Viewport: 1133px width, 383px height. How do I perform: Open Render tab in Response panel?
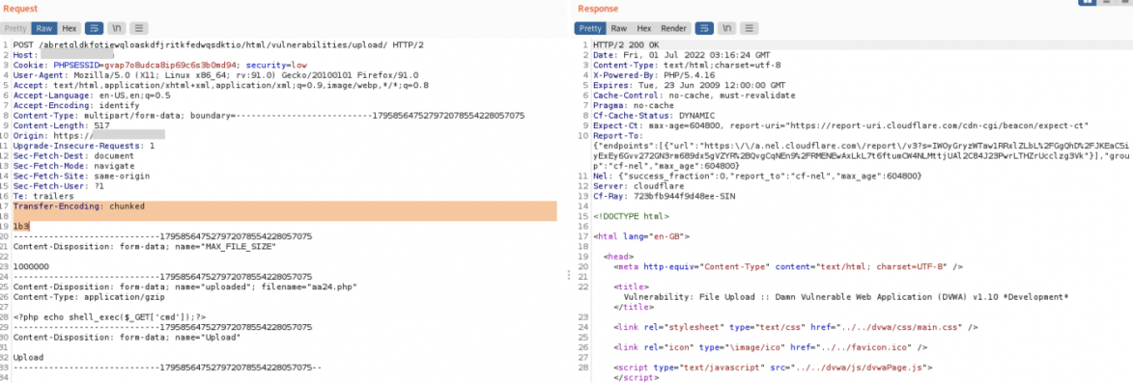tap(673, 29)
